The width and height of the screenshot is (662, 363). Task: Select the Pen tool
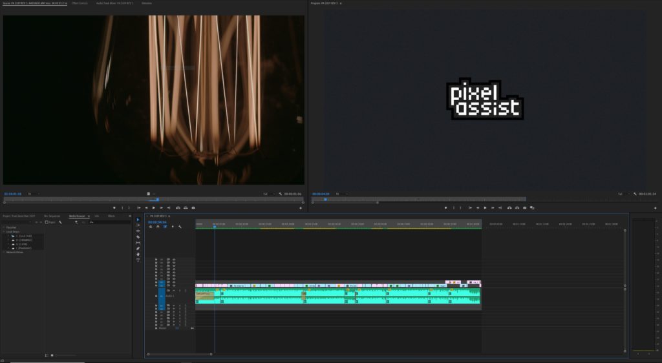138,249
